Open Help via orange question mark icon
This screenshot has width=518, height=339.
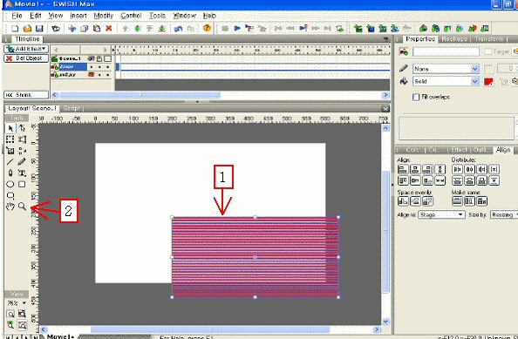pyautogui.click(x=208, y=28)
